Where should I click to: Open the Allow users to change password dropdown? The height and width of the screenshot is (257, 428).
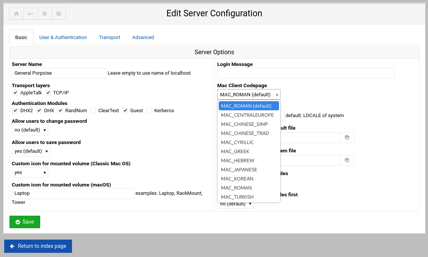pos(30,130)
